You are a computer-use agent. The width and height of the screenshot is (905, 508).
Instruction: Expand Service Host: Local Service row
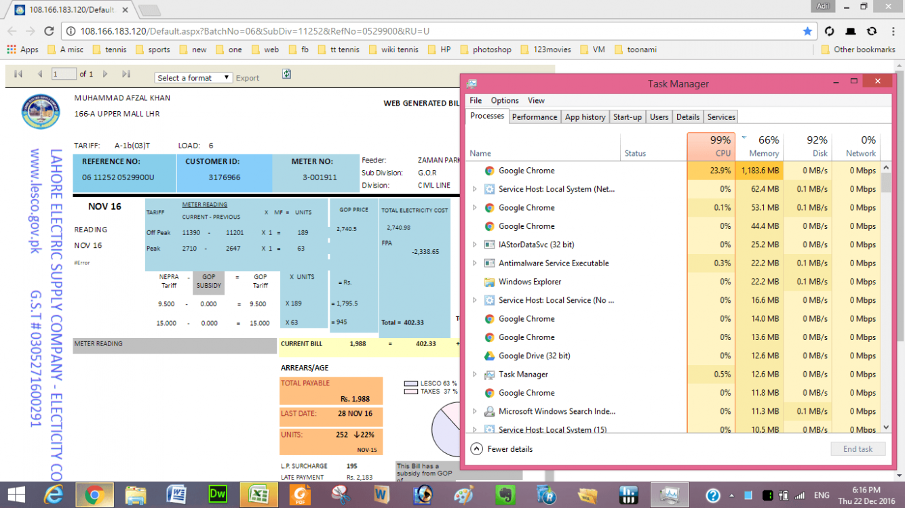coord(475,300)
